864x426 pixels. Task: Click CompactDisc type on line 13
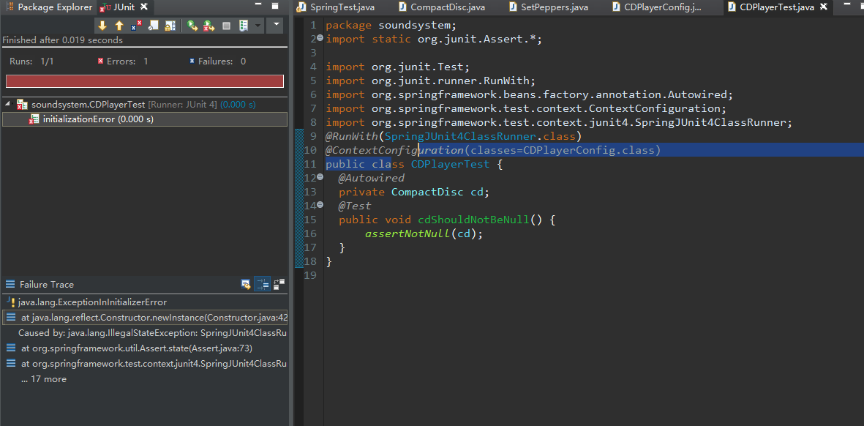[x=427, y=192]
